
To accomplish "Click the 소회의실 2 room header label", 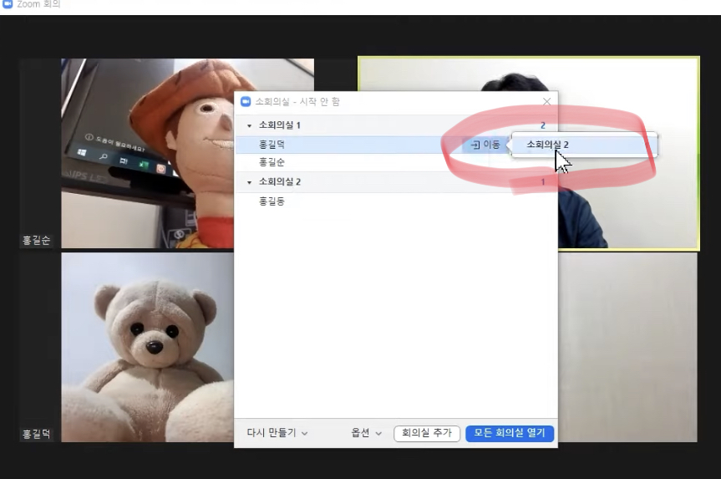I will (x=280, y=181).
